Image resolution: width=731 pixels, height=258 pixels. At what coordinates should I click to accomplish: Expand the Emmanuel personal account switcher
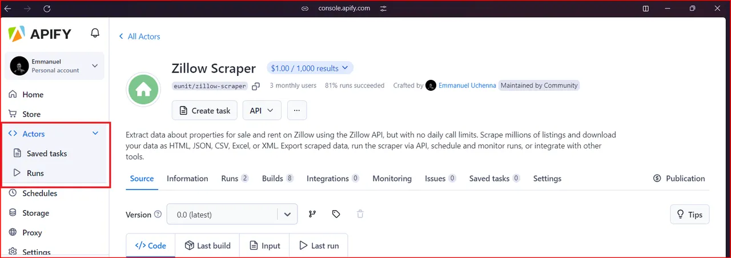click(x=55, y=66)
